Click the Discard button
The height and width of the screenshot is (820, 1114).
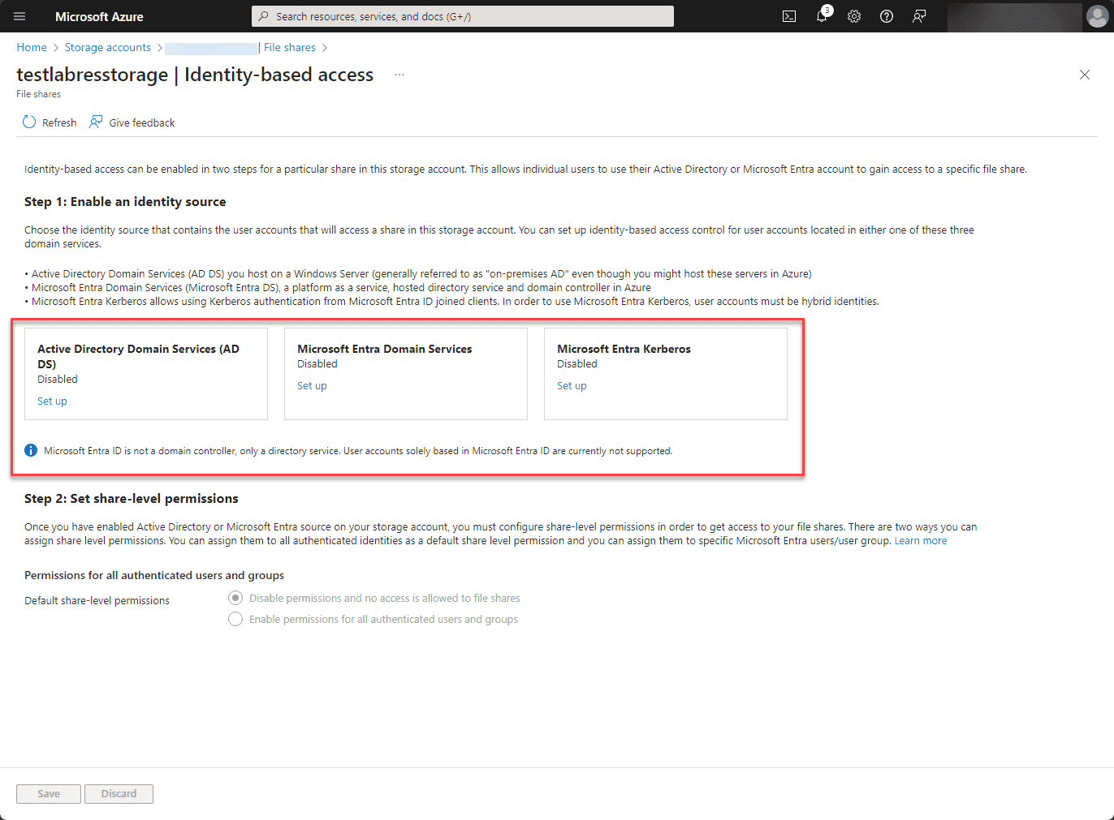coord(119,794)
